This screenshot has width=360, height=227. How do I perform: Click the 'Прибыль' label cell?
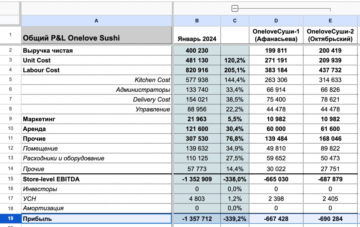(96, 219)
